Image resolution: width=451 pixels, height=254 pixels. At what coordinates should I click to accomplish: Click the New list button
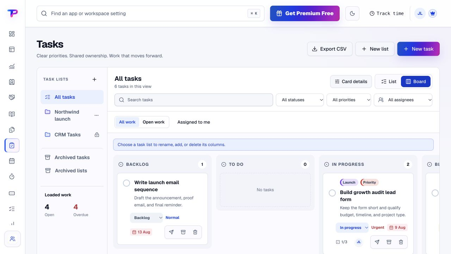pos(375,49)
